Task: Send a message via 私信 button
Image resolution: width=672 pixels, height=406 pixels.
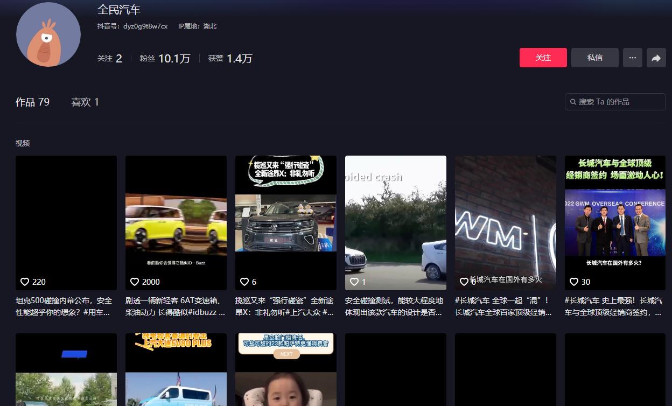Action: 595,58
